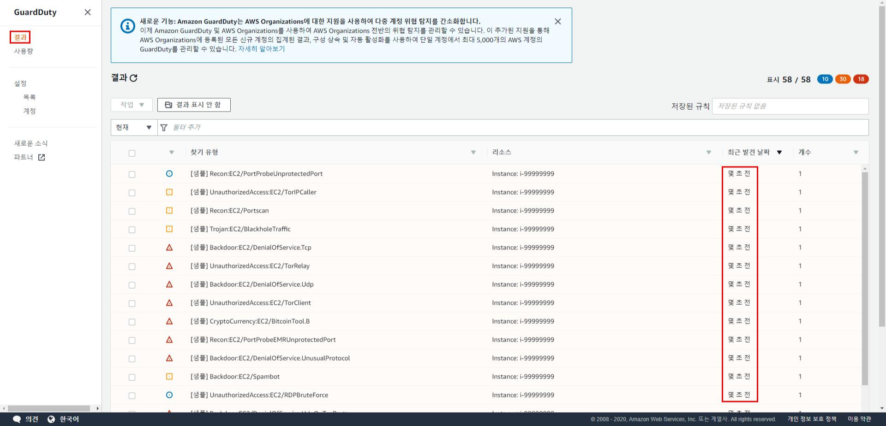Open the 파트너 external link icon
Screen dimensions: 886x426
[x=42, y=157]
